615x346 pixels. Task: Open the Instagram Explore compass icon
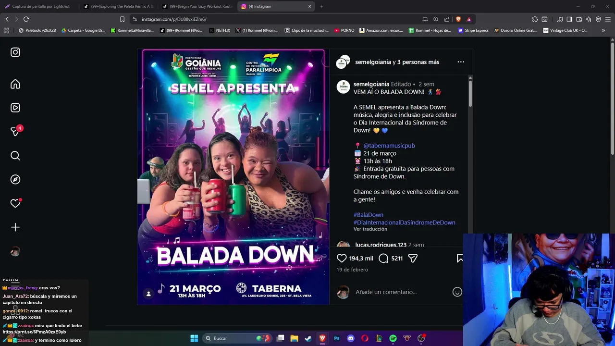pos(15,179)
